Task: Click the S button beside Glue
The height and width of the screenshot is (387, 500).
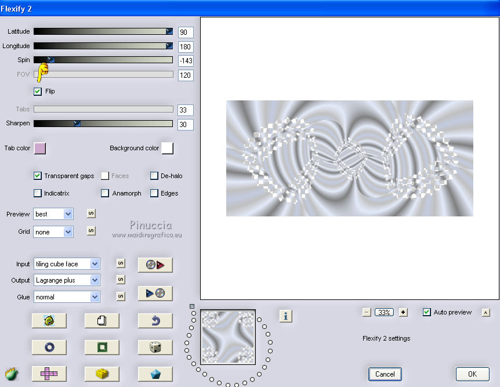Action: (x=121, y=296)
